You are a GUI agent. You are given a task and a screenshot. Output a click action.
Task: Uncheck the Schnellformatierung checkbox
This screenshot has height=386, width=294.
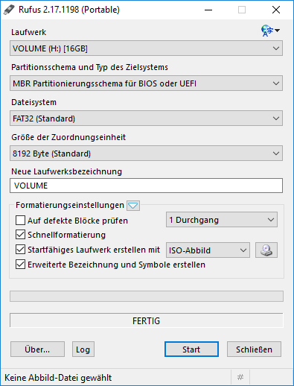(20, 235)
